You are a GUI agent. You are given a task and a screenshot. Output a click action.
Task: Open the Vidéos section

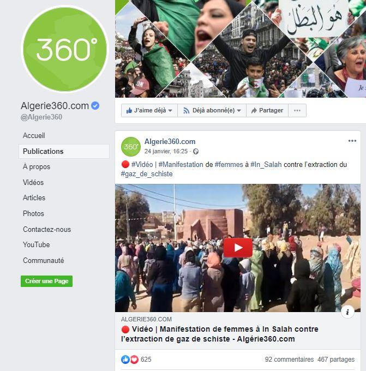33,182
